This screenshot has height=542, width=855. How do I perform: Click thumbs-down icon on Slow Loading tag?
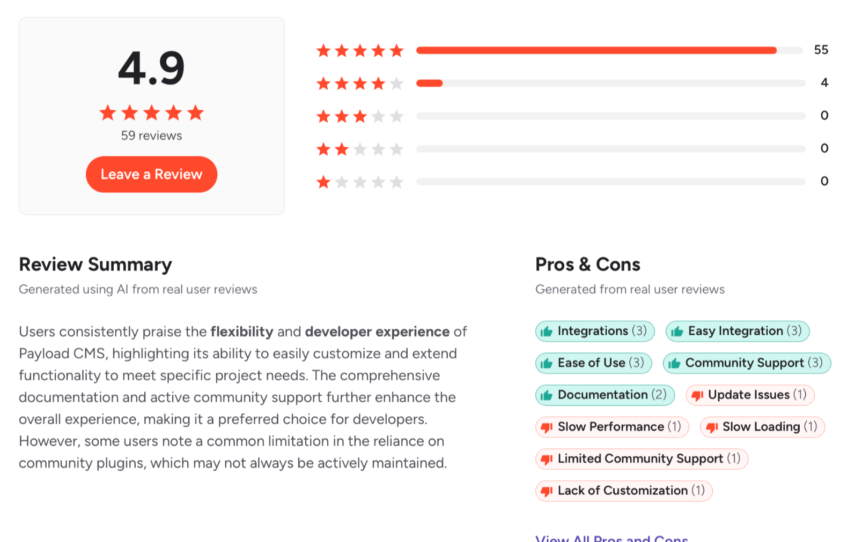712,427
